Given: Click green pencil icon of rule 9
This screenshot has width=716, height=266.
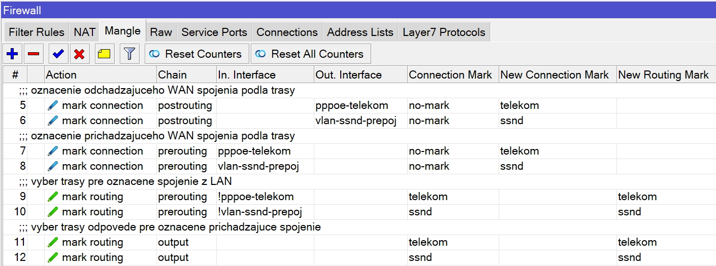Looking at the screenshot, I should (x=53, y=197).
